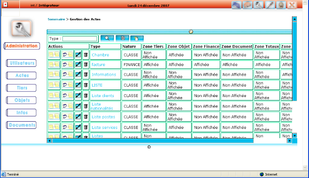Edit the facture row with pencil icon
The image size is (309, 178).
(78, 64)
